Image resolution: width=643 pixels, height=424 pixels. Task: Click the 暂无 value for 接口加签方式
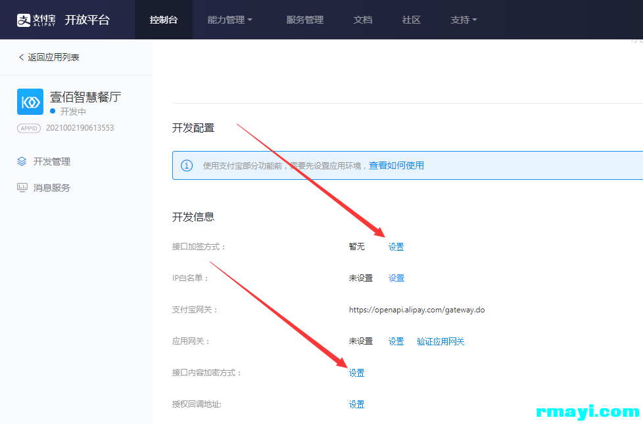pos(357,247)
